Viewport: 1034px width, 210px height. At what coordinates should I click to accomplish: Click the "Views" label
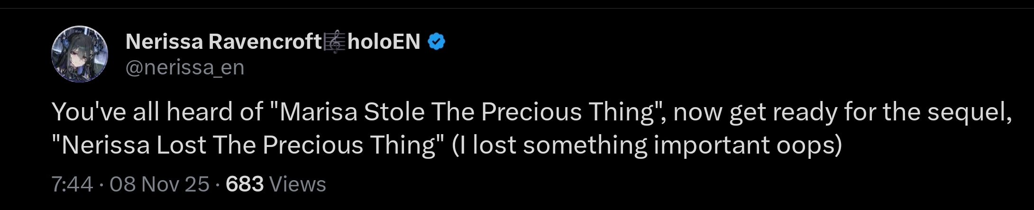tap(297, 184)
